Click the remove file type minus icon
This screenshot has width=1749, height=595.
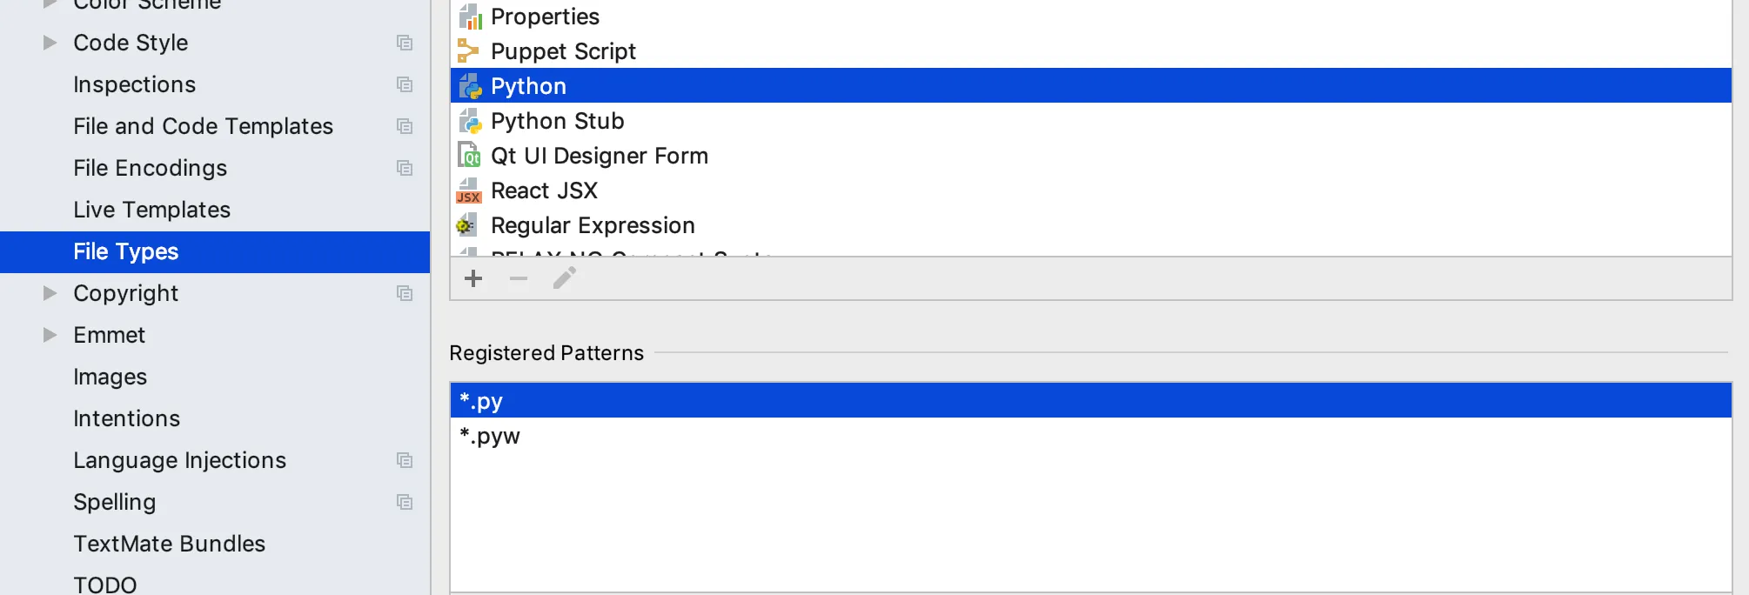coord(519,278)
